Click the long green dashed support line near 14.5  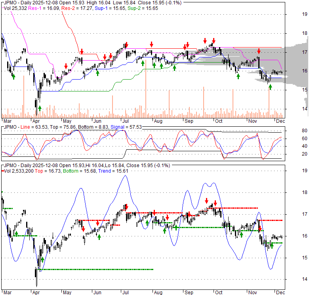[96, 269]
